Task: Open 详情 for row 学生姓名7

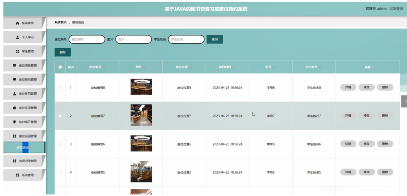Action: pos(348,116)
